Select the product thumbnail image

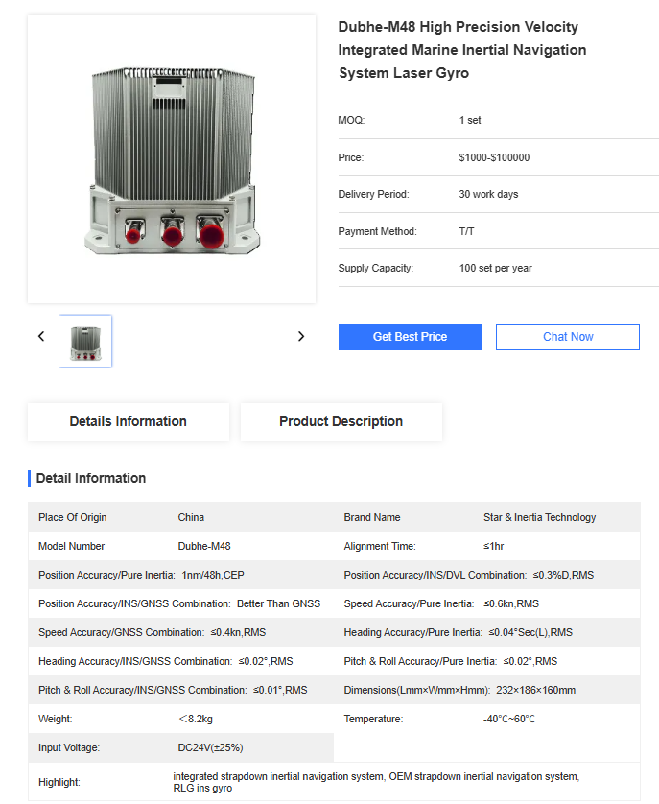click(x=85, y=342)
